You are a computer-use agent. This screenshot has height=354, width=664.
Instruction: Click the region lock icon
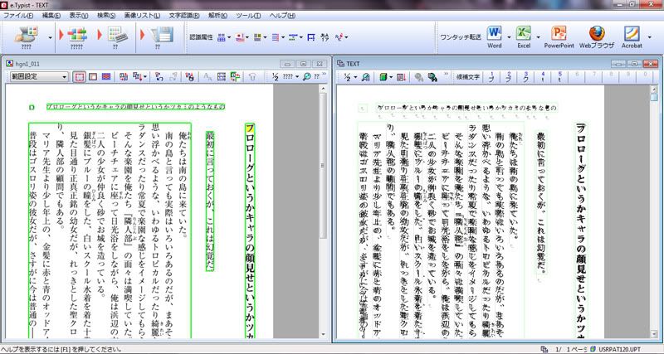190,76
